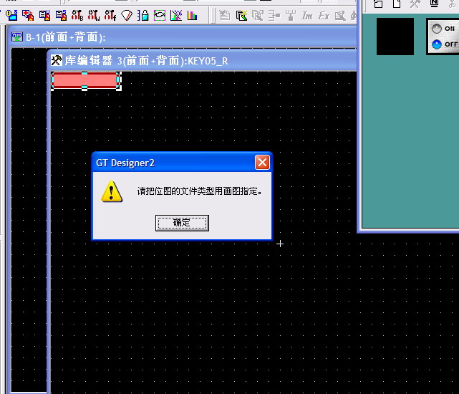
Task: Click the hammer tools icon in right panel
Action: tap(415, 4)
